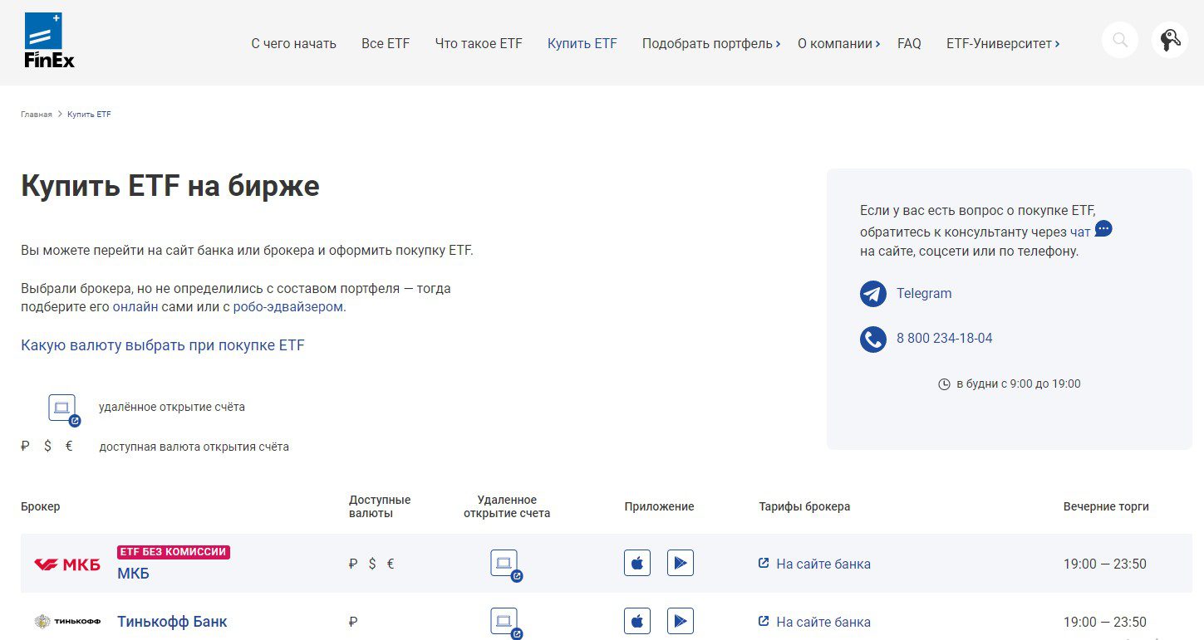Click the чат link

click(x=1080, y=232)
